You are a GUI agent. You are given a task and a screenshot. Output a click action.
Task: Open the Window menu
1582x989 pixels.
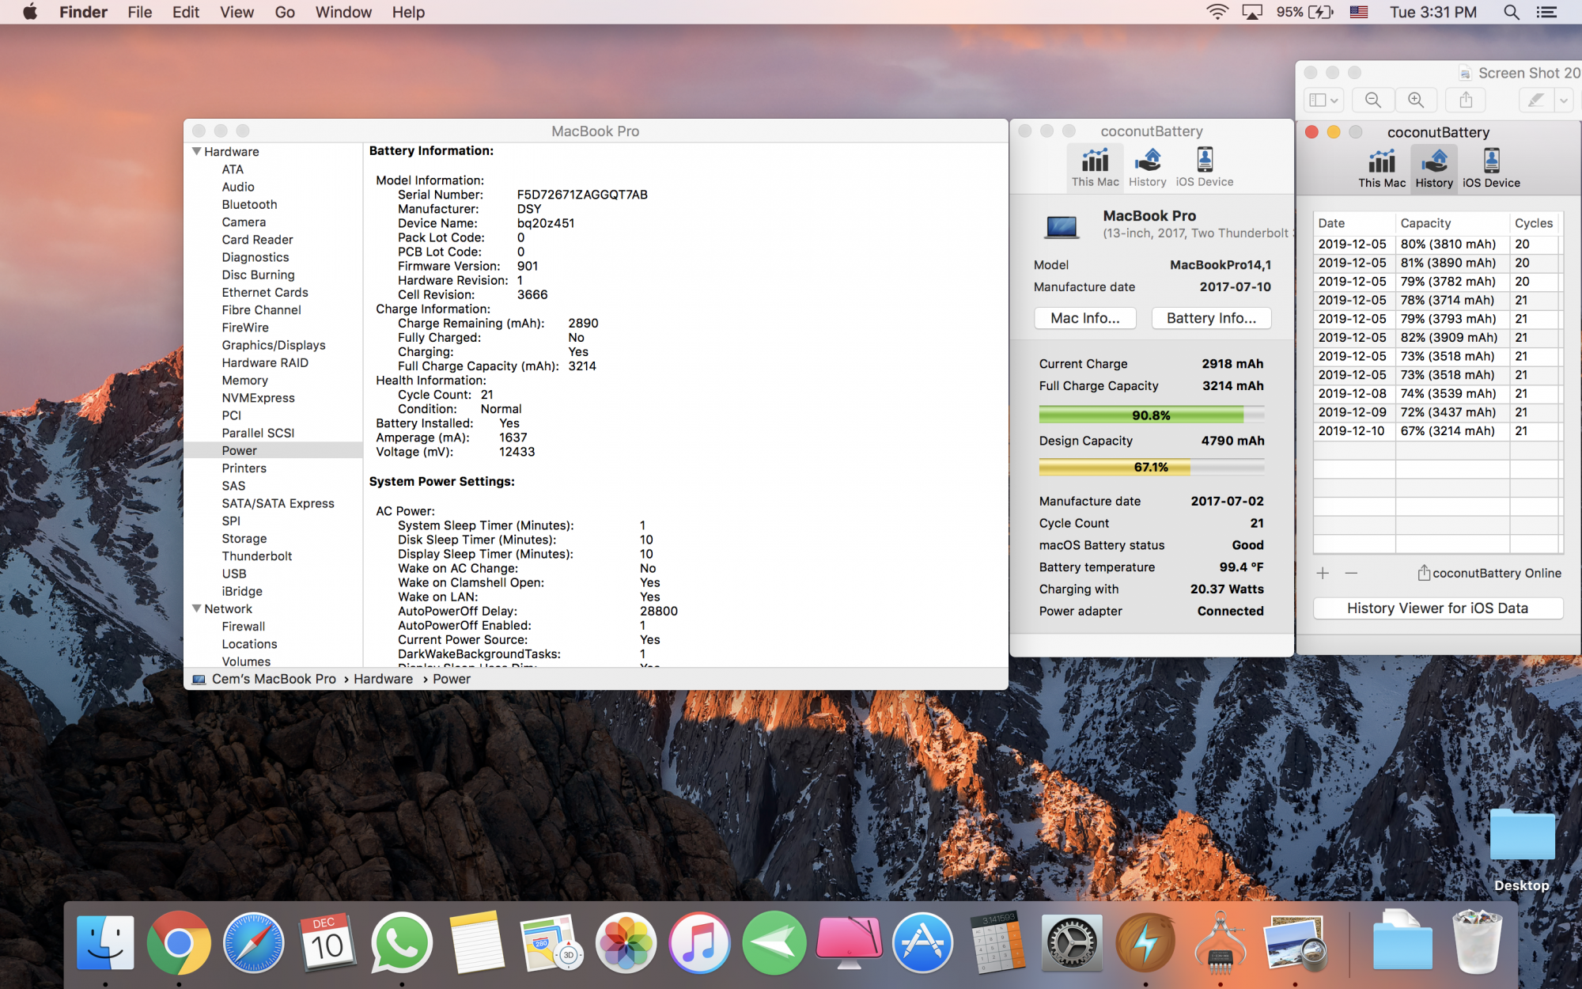tap(343, 12)
